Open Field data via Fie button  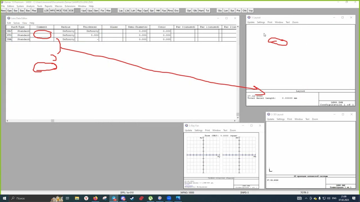102,11
